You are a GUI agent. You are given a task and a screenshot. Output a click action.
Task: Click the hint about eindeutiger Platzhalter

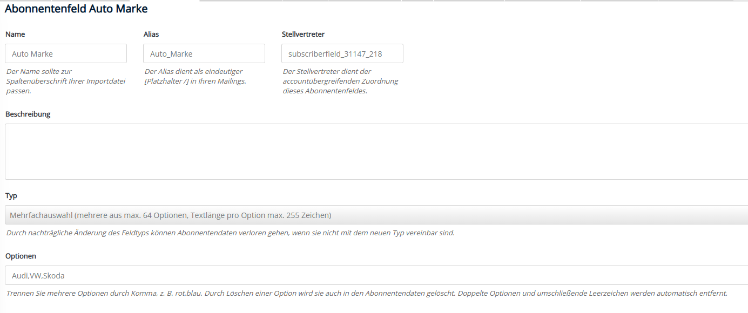coord(195,76)
